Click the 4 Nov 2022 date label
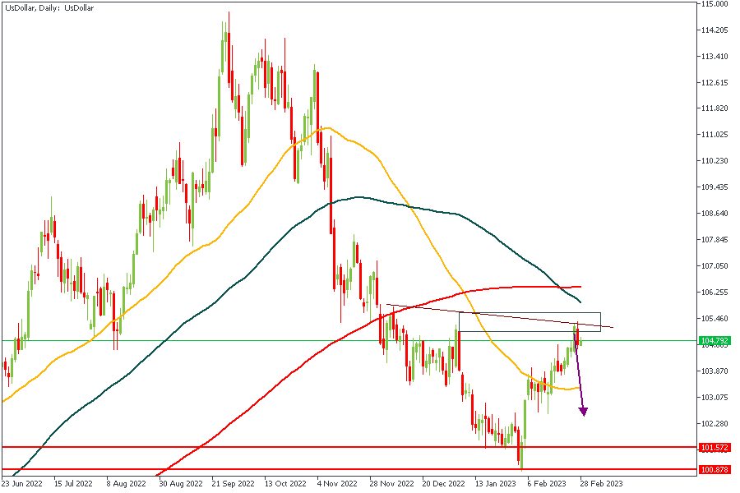Screen dimensions: 740x493 337,485
